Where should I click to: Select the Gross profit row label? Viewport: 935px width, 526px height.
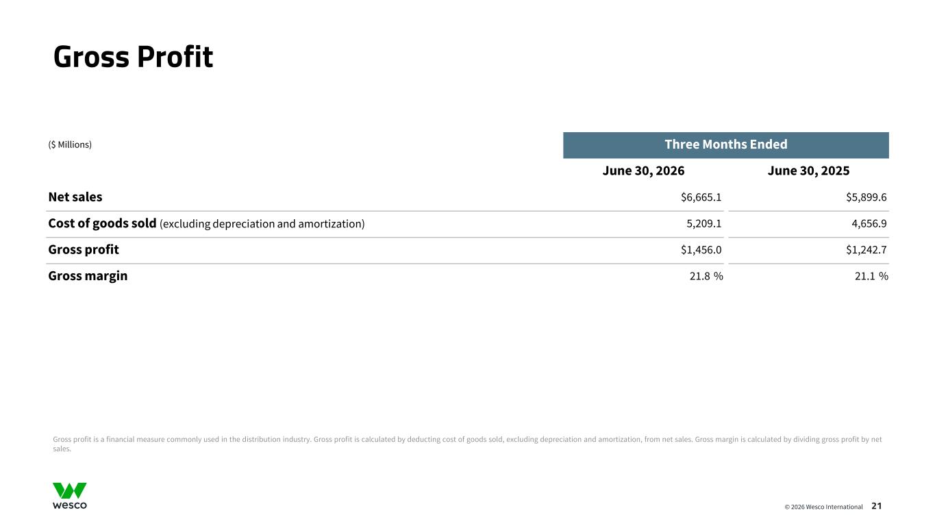click(x=84, y=250)
